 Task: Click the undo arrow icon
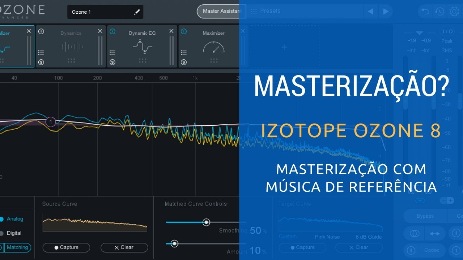point(425,12)
